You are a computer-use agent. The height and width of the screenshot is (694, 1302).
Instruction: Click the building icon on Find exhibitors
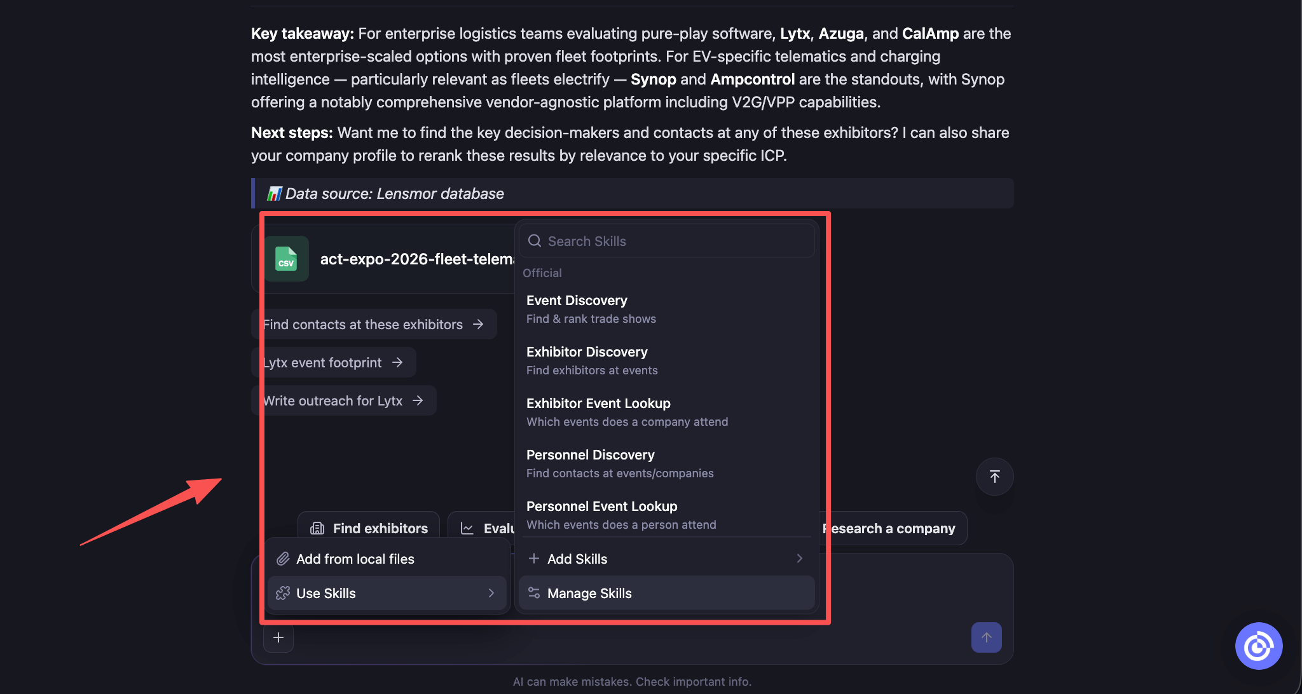click(317, 528)
